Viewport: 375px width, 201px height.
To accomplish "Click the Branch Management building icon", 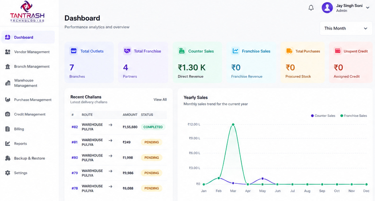I will [8, 67].
